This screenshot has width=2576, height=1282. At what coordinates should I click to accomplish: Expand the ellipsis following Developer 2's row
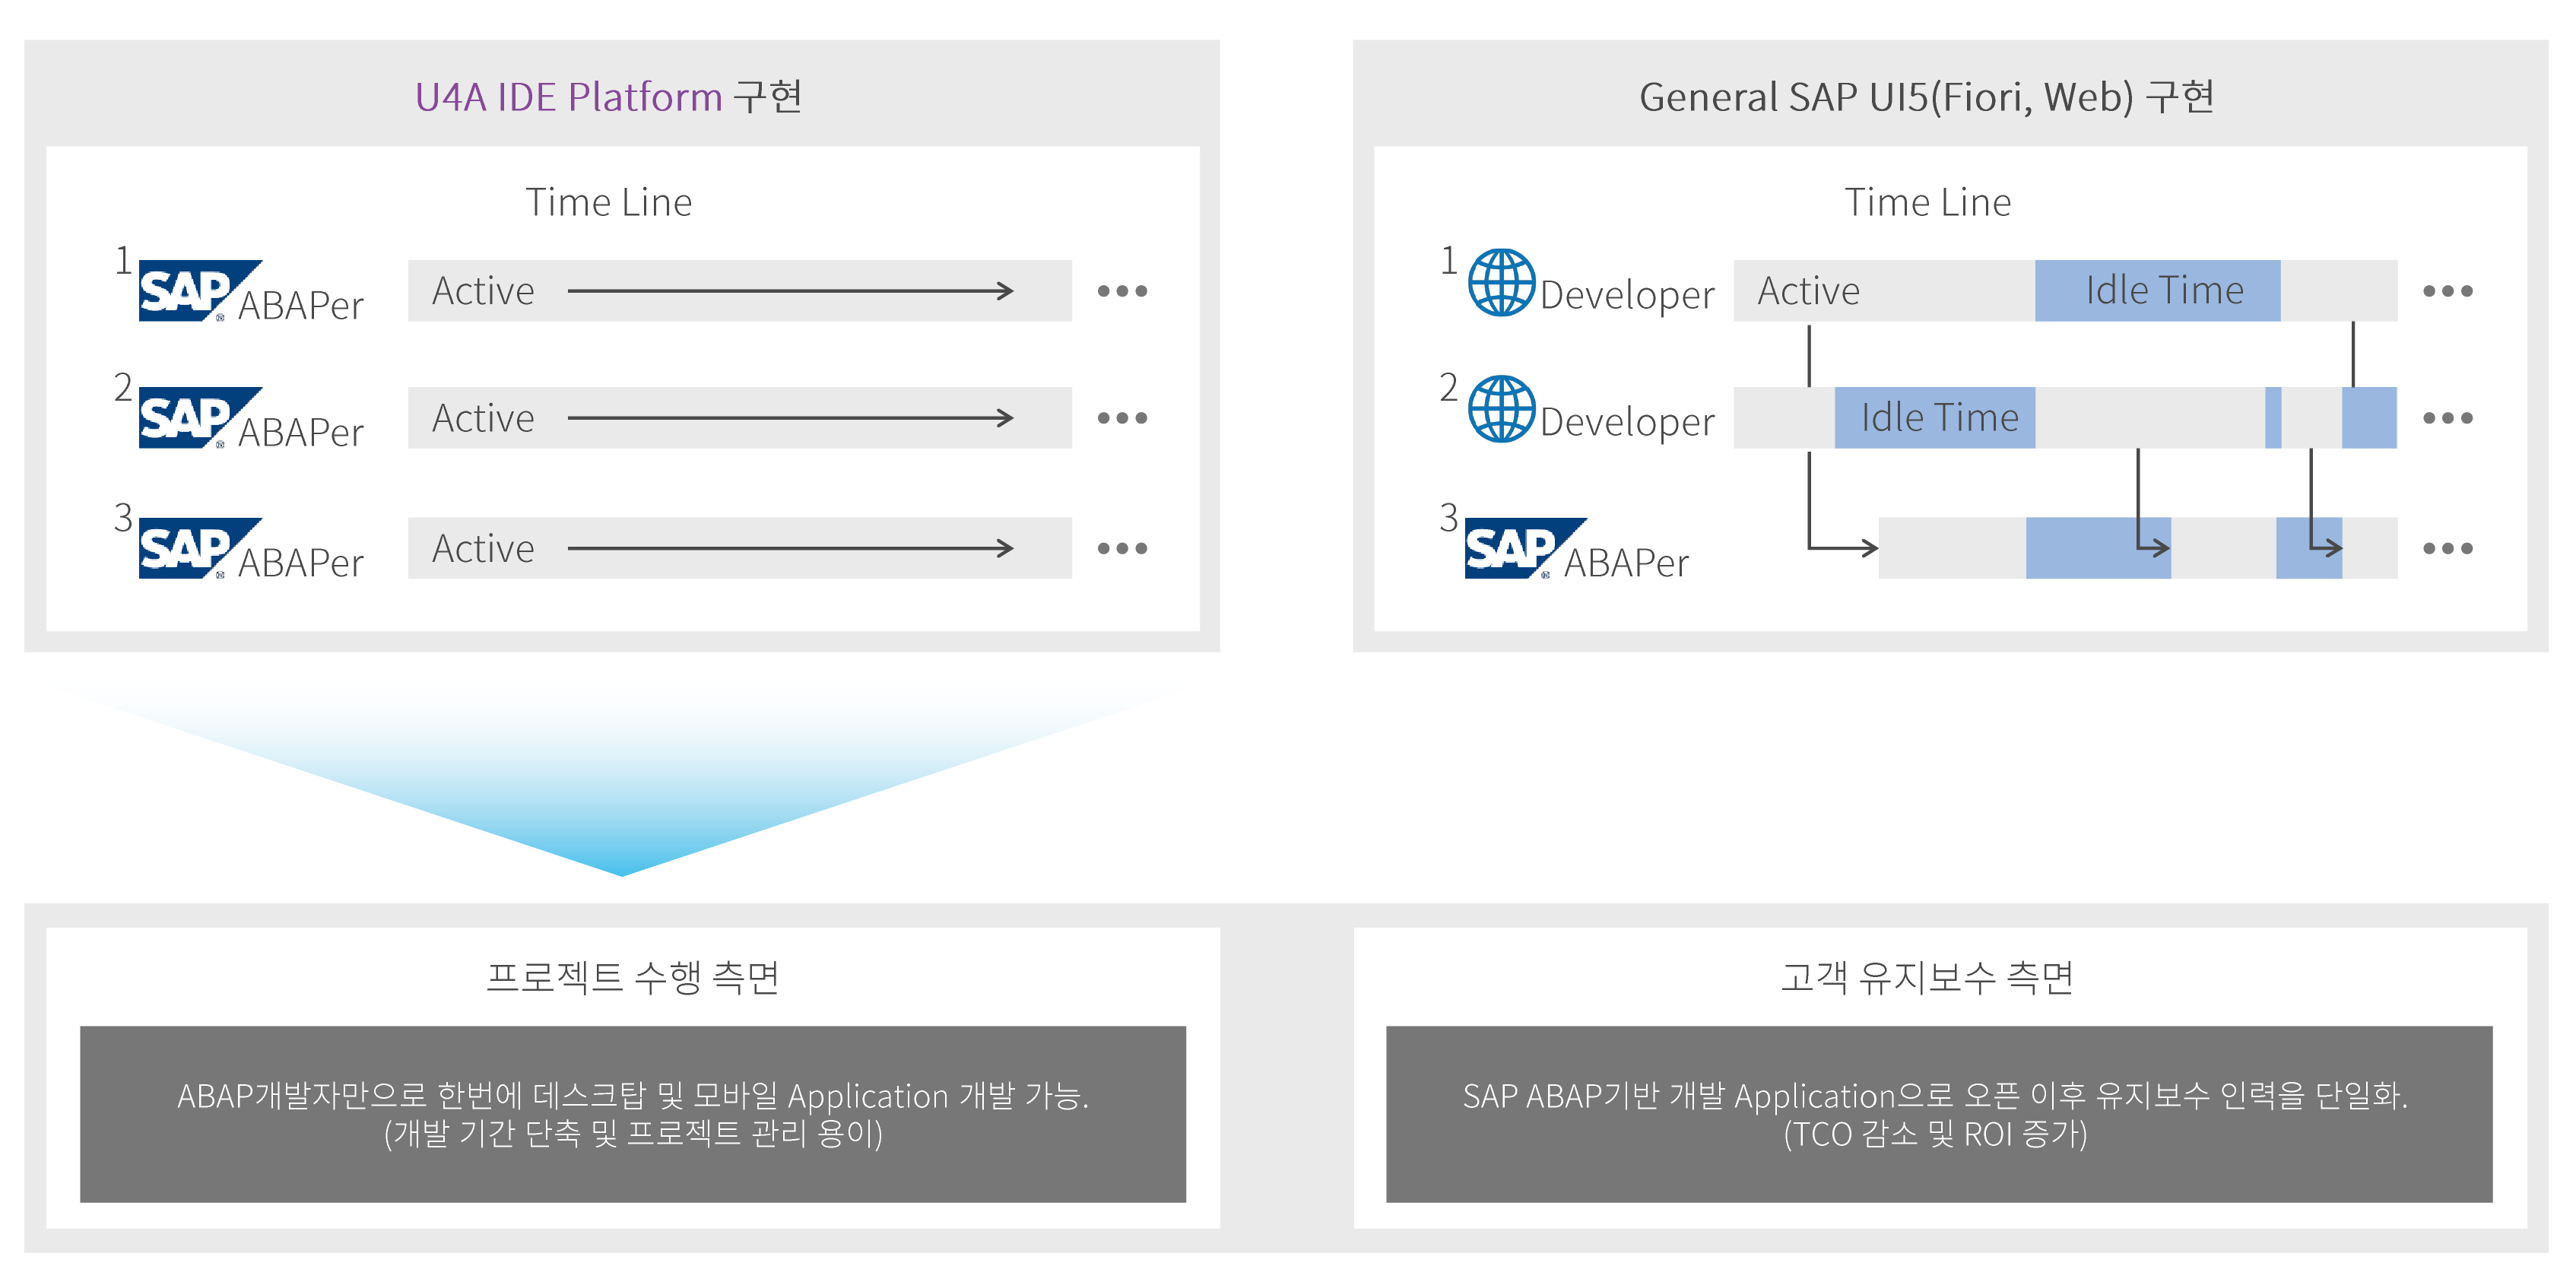(2450, 417)
